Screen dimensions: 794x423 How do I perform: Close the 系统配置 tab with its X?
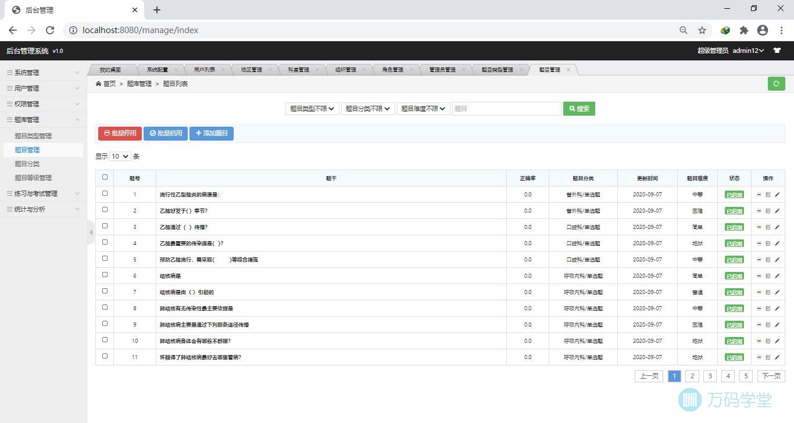pyautogui.click(x=176, y=70)
